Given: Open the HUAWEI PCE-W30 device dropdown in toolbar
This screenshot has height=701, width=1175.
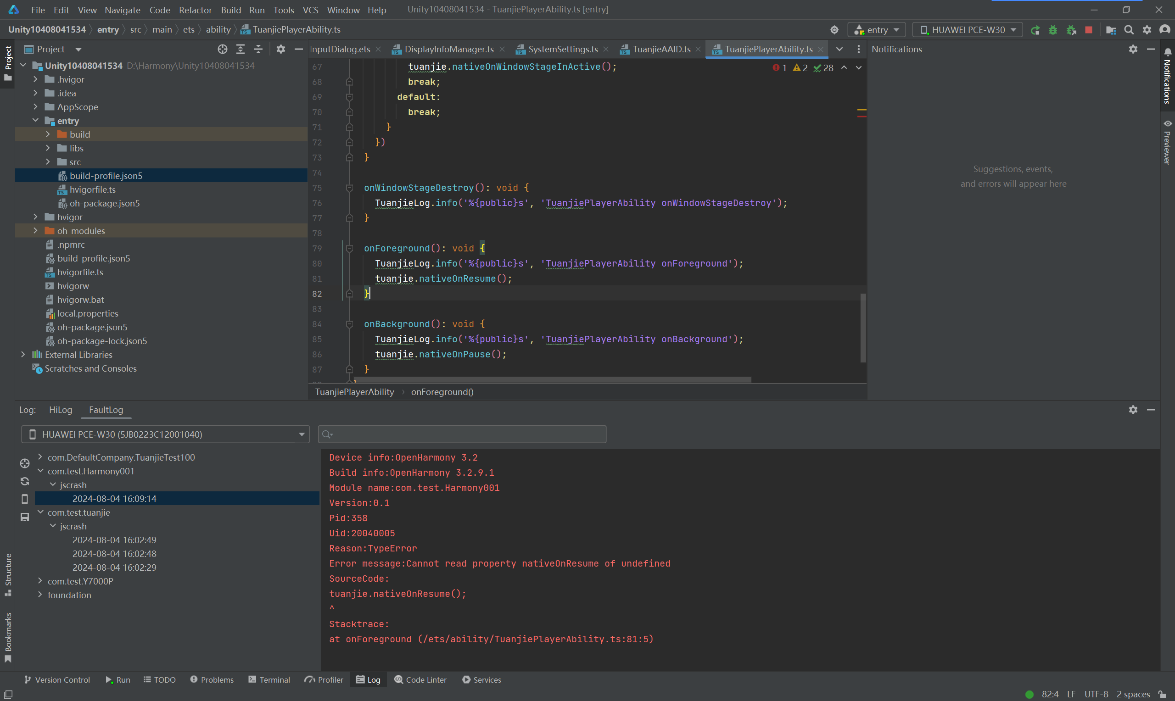Looking at the screenshot, I should [967, 30].
